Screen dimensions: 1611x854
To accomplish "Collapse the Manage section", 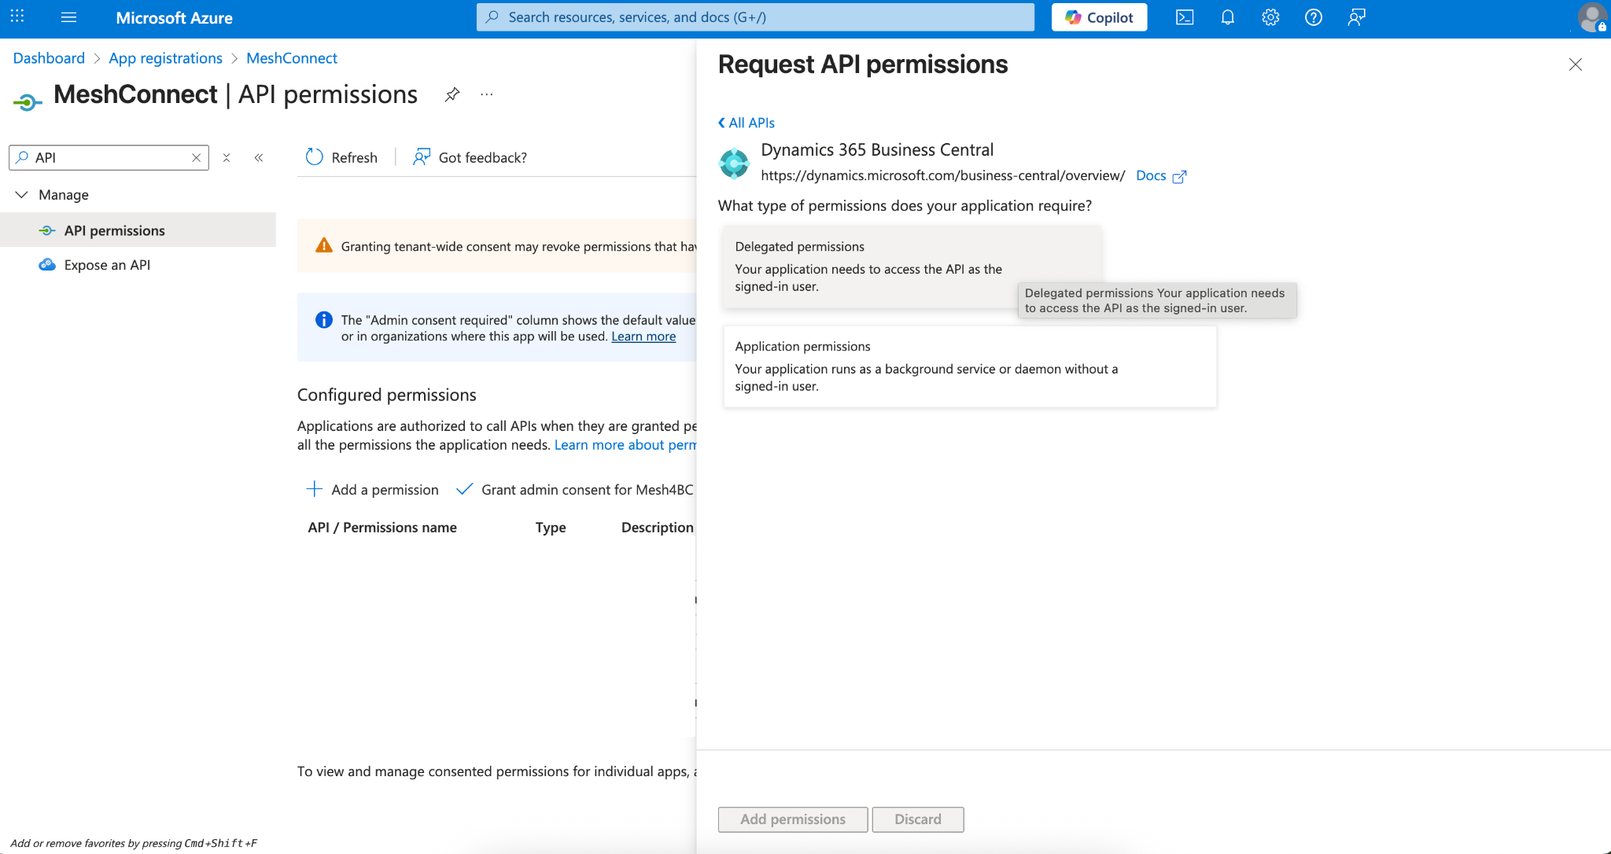I will [x=22, y=195].
